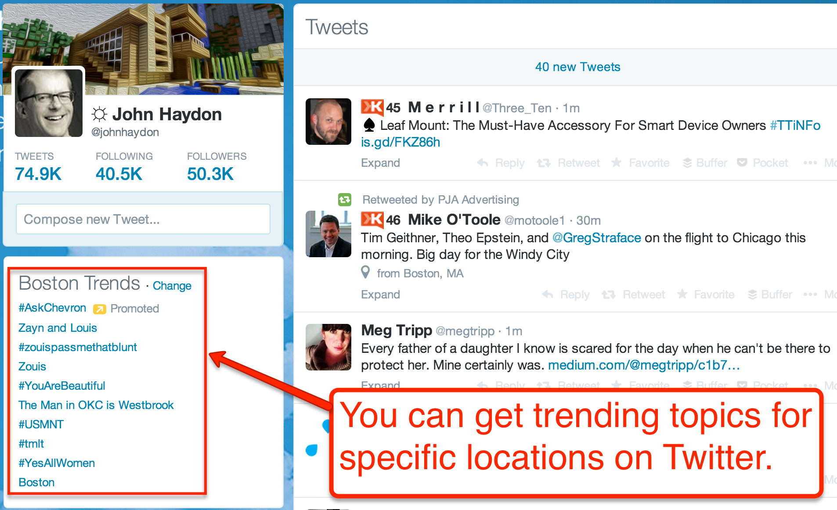Open the is.gd/FKZ86h link

point(400,142)
